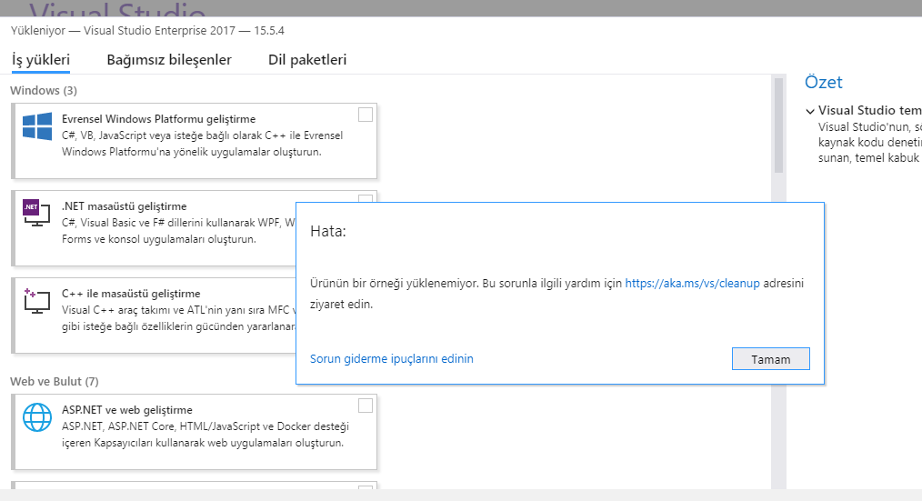Screen dimensions: 922x501
Task: Click the workloads list vertical scrollbar
Action: click(778, 125)
